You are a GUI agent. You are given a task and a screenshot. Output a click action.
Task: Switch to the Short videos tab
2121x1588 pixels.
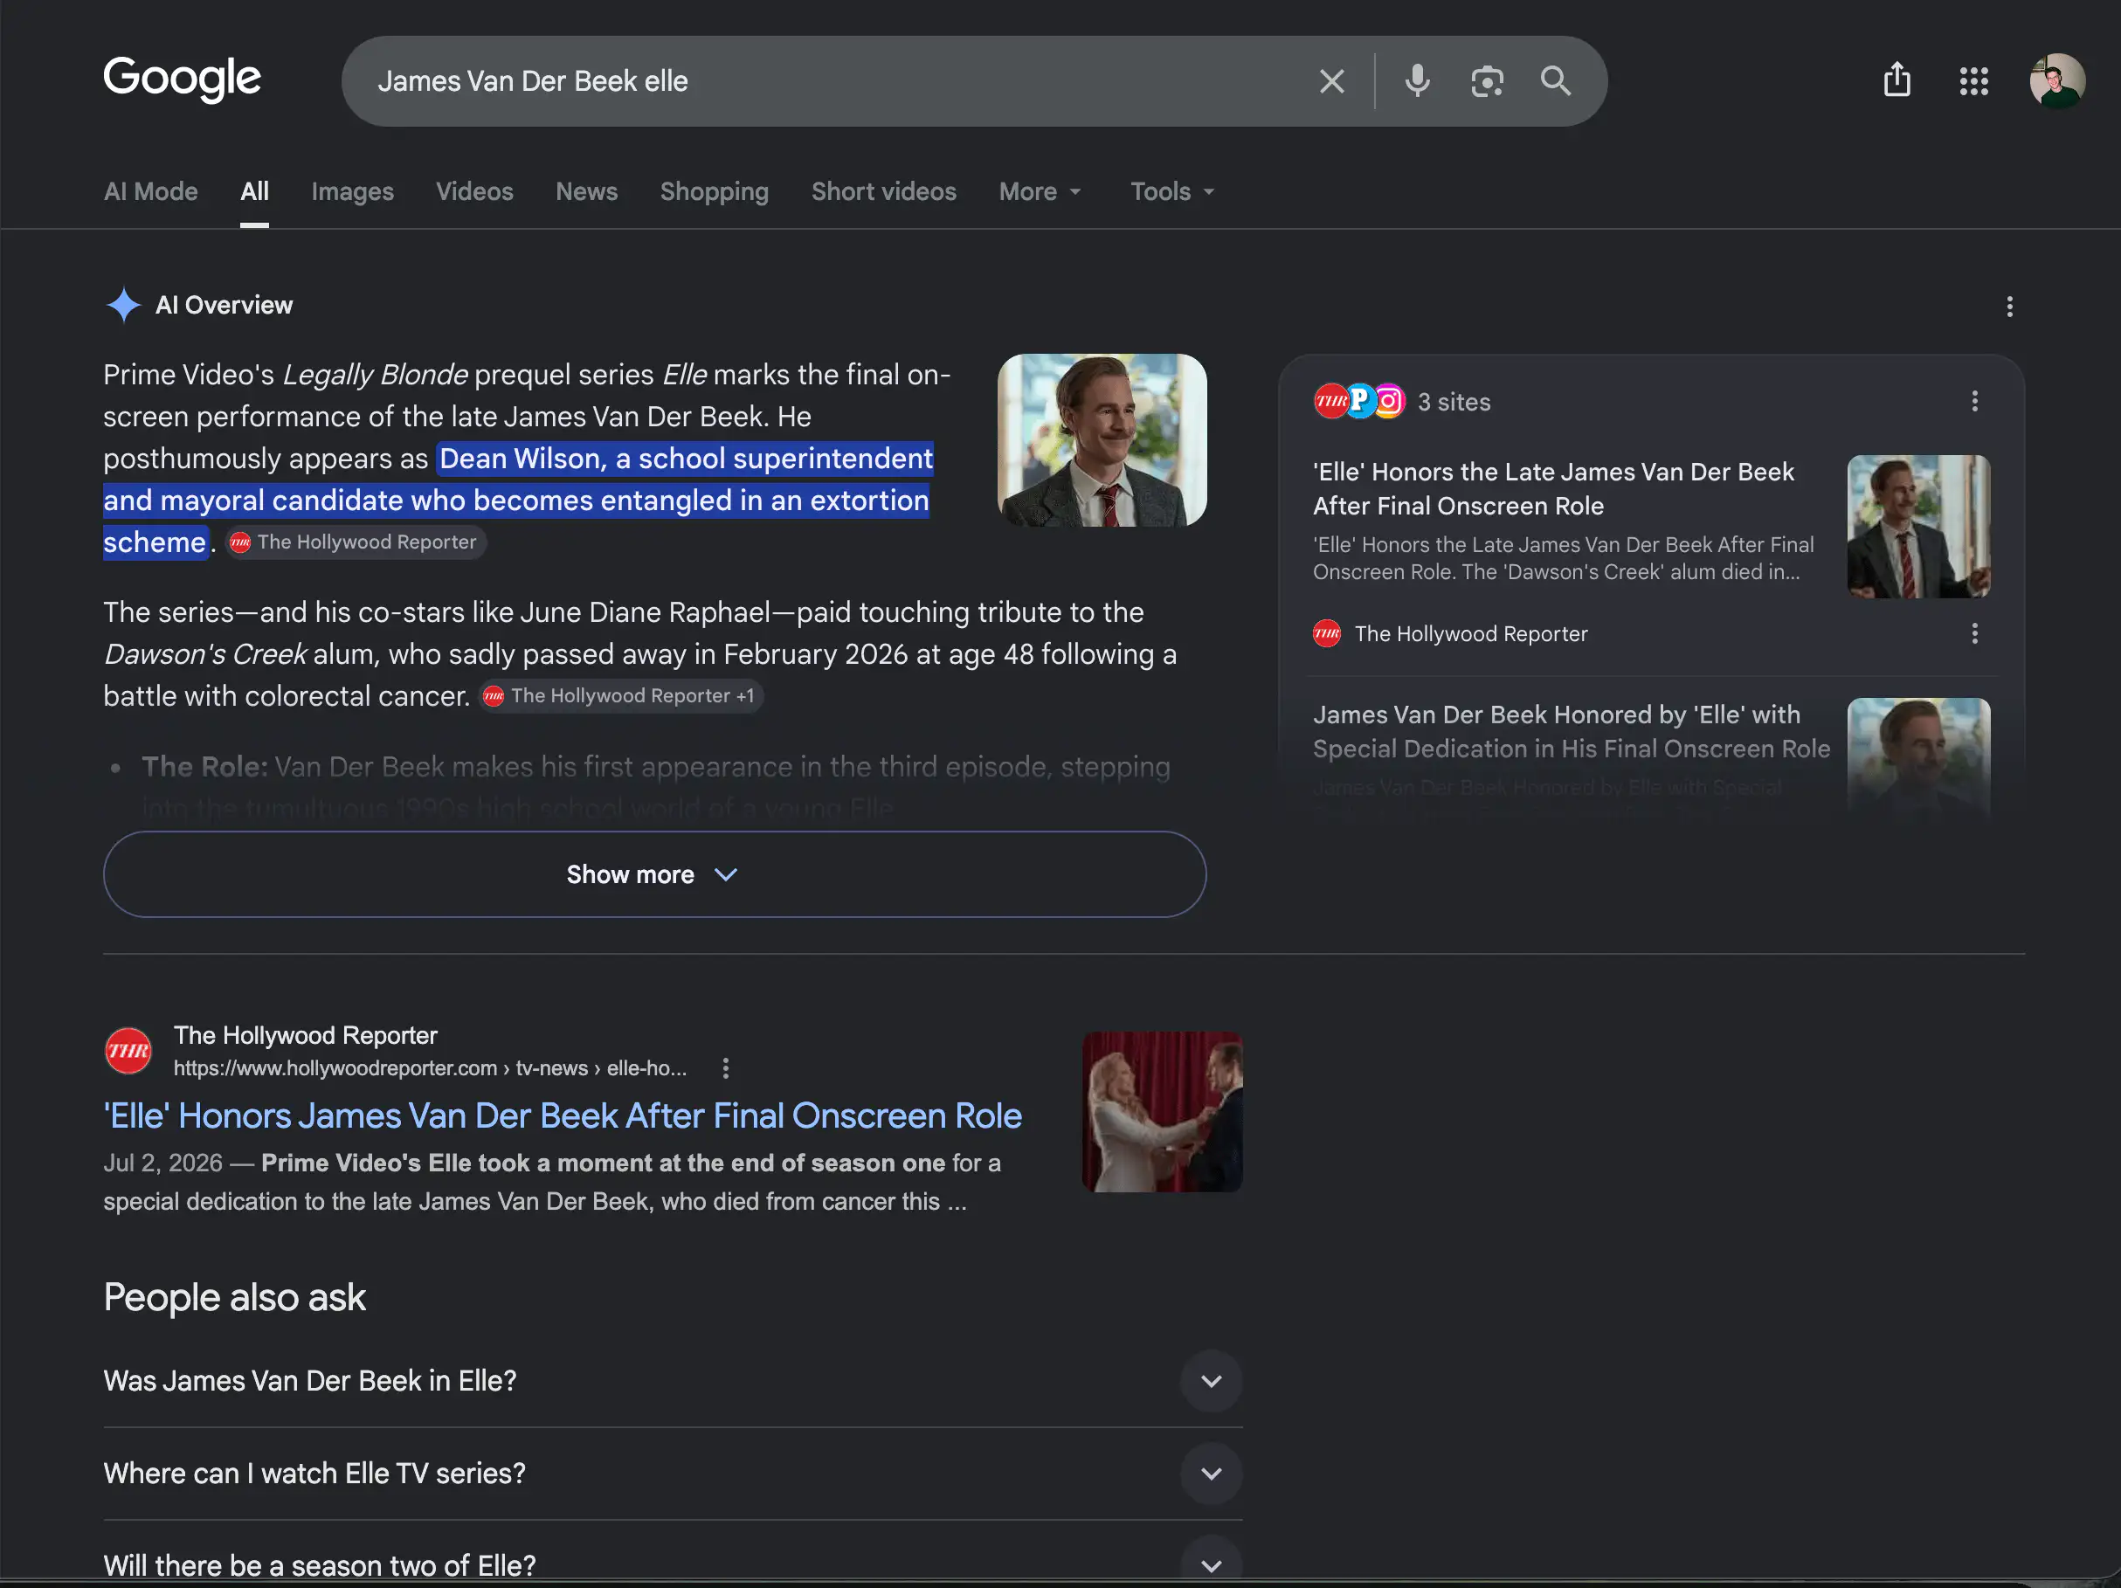tap(883, 192)
